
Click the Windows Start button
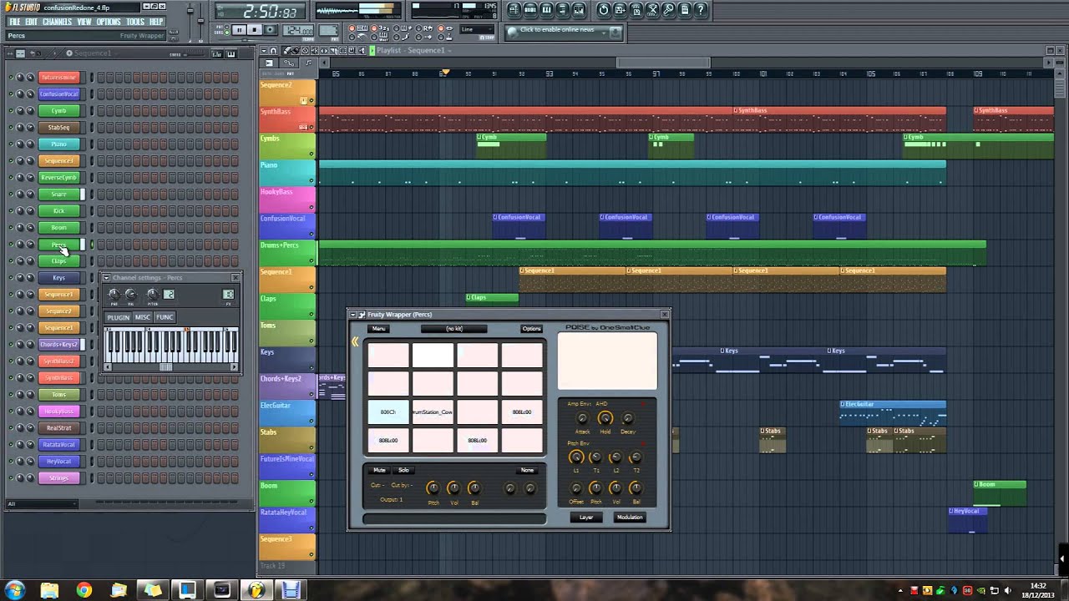[14, 590]
